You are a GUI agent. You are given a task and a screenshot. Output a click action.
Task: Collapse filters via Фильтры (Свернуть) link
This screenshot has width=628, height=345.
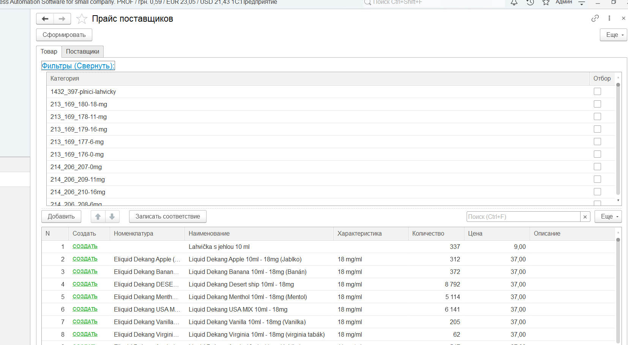[78, 66]
